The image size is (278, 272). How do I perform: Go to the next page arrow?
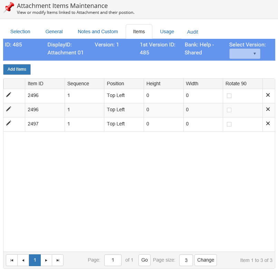tap(46, 260)
